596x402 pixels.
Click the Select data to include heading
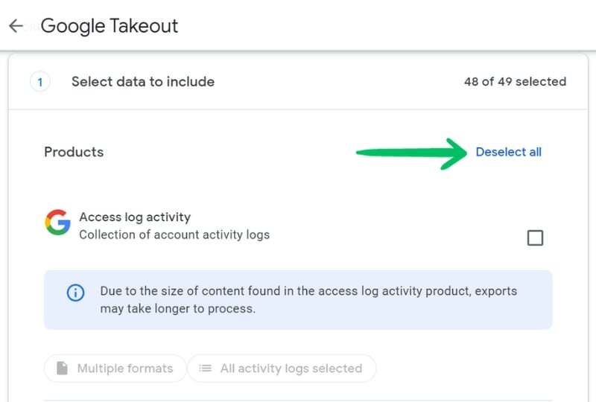point(143,82)
